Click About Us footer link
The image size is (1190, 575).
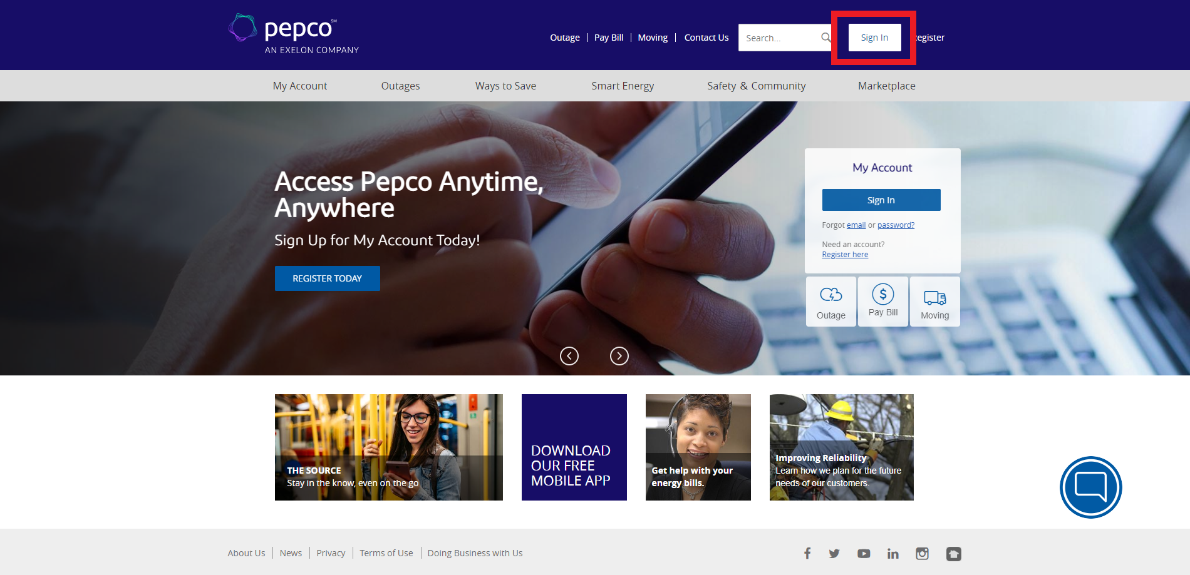(246, 553)
